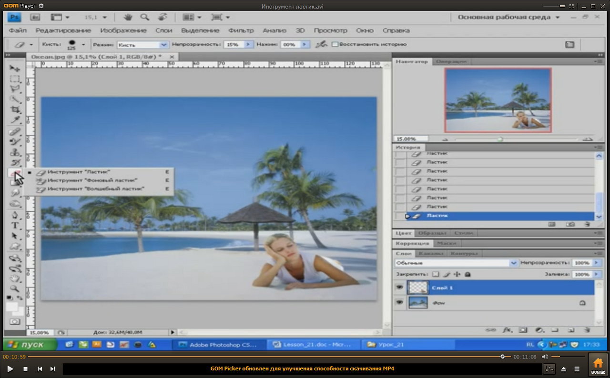This screenshot has height=378, width=610.
Task: Open the Фильтр menu
Action: [241, 30]
